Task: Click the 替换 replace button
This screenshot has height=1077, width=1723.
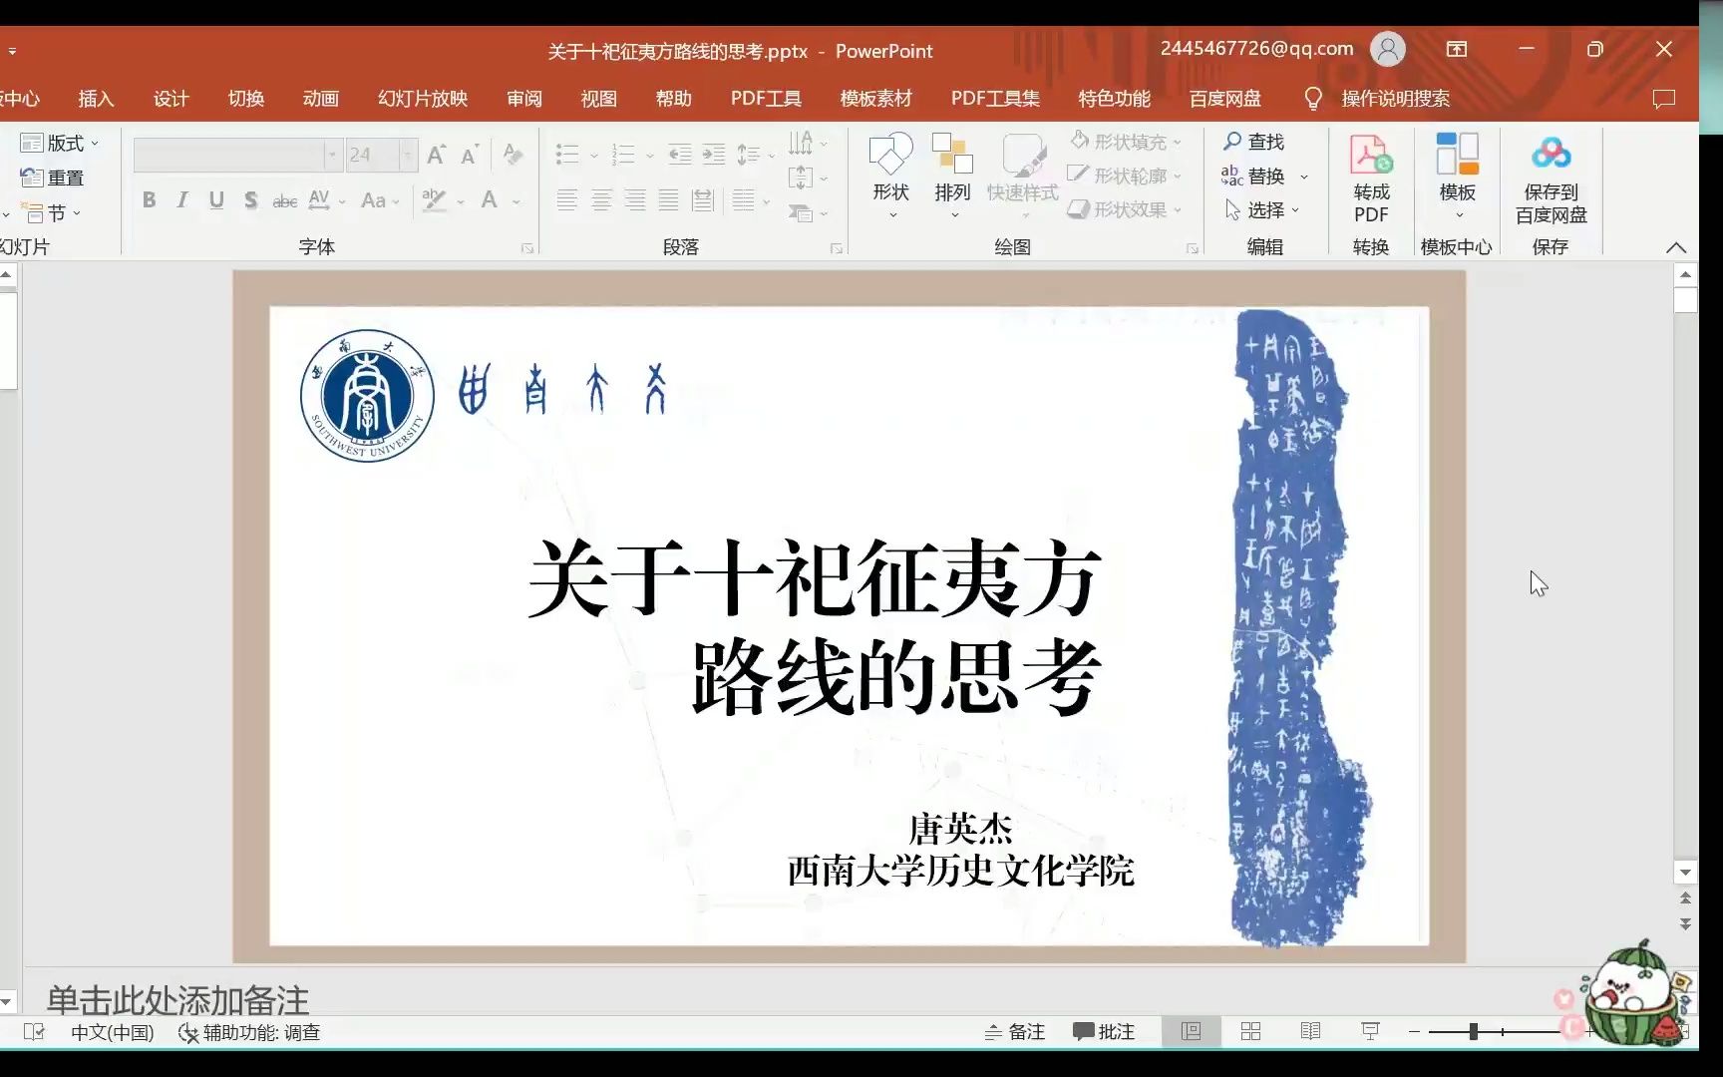Action: tap(1264, 176)
